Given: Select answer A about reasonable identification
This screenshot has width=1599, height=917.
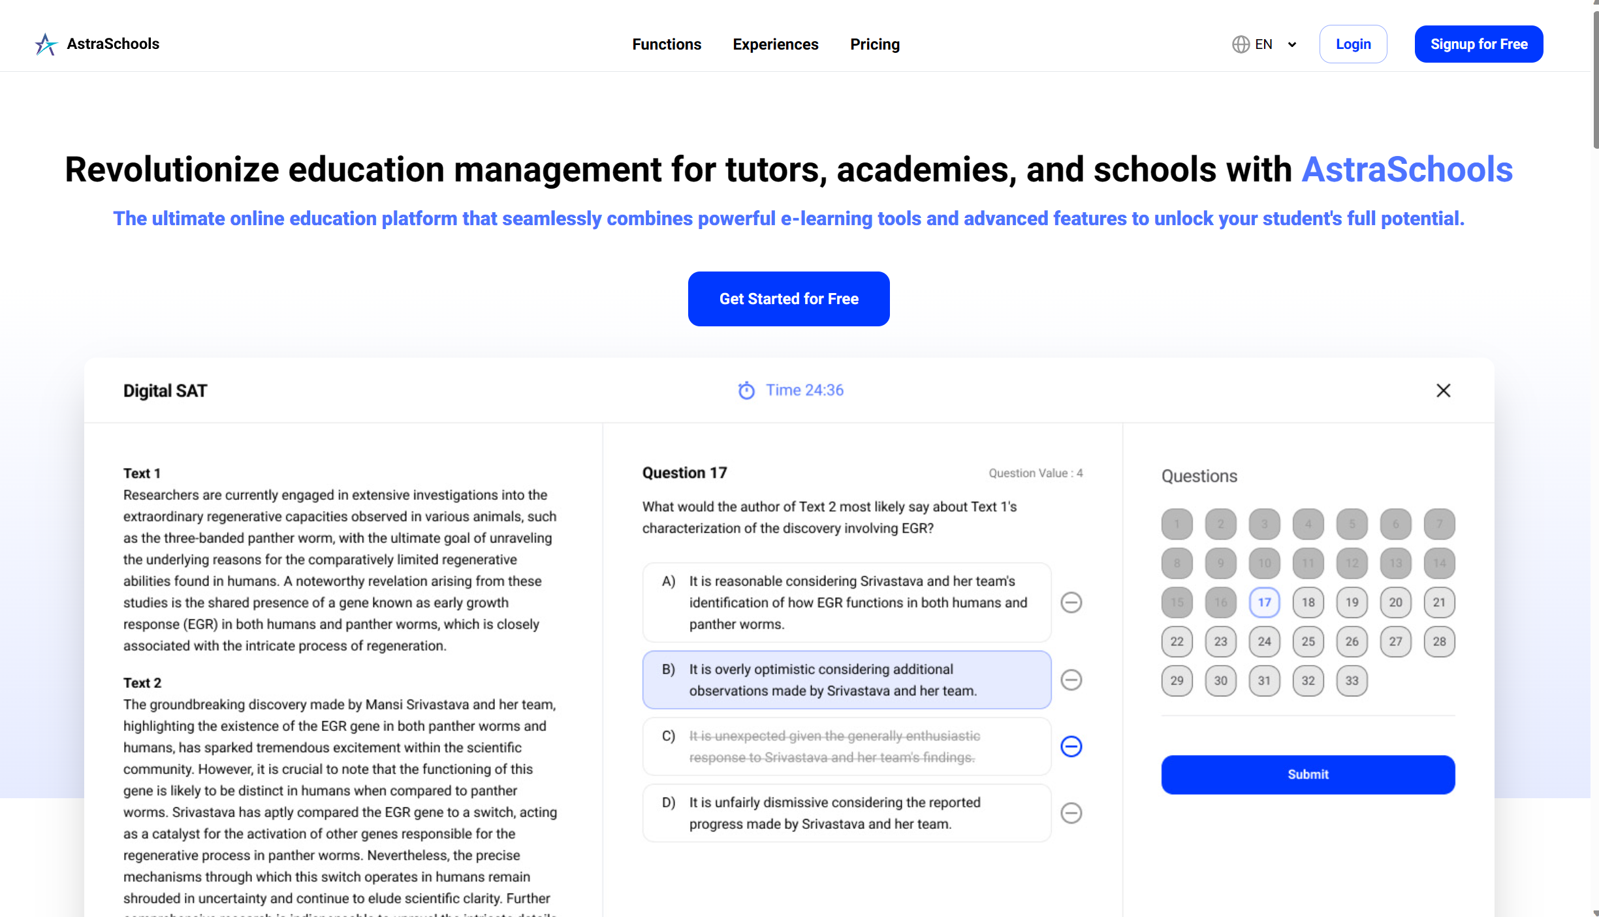Looking at the screenshot, I should tap(846, 602).
